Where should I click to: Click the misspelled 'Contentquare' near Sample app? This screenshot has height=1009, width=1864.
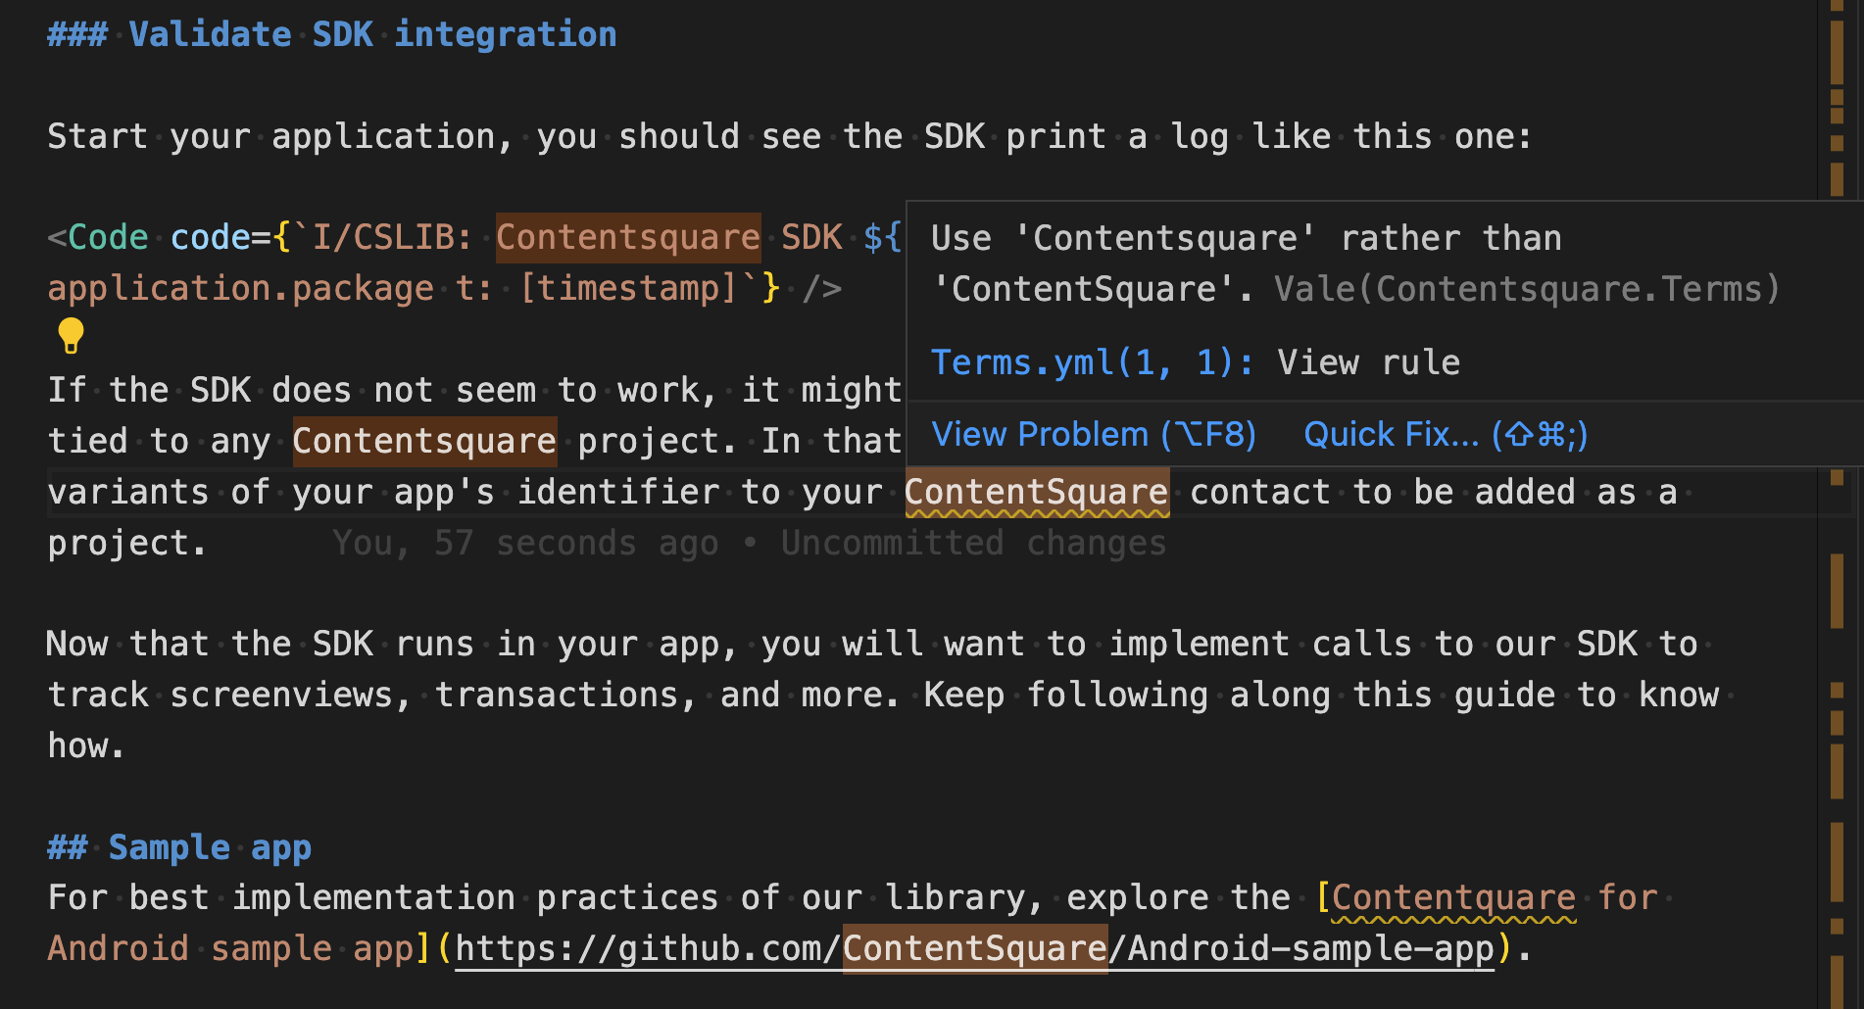[1453, 896]
